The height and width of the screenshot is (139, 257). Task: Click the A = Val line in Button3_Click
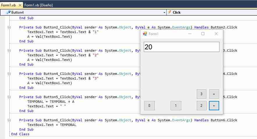pyautogui.click(x=50, y=60)
